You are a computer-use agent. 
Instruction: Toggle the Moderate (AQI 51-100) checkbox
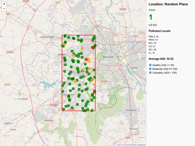(x=150, y=69)
